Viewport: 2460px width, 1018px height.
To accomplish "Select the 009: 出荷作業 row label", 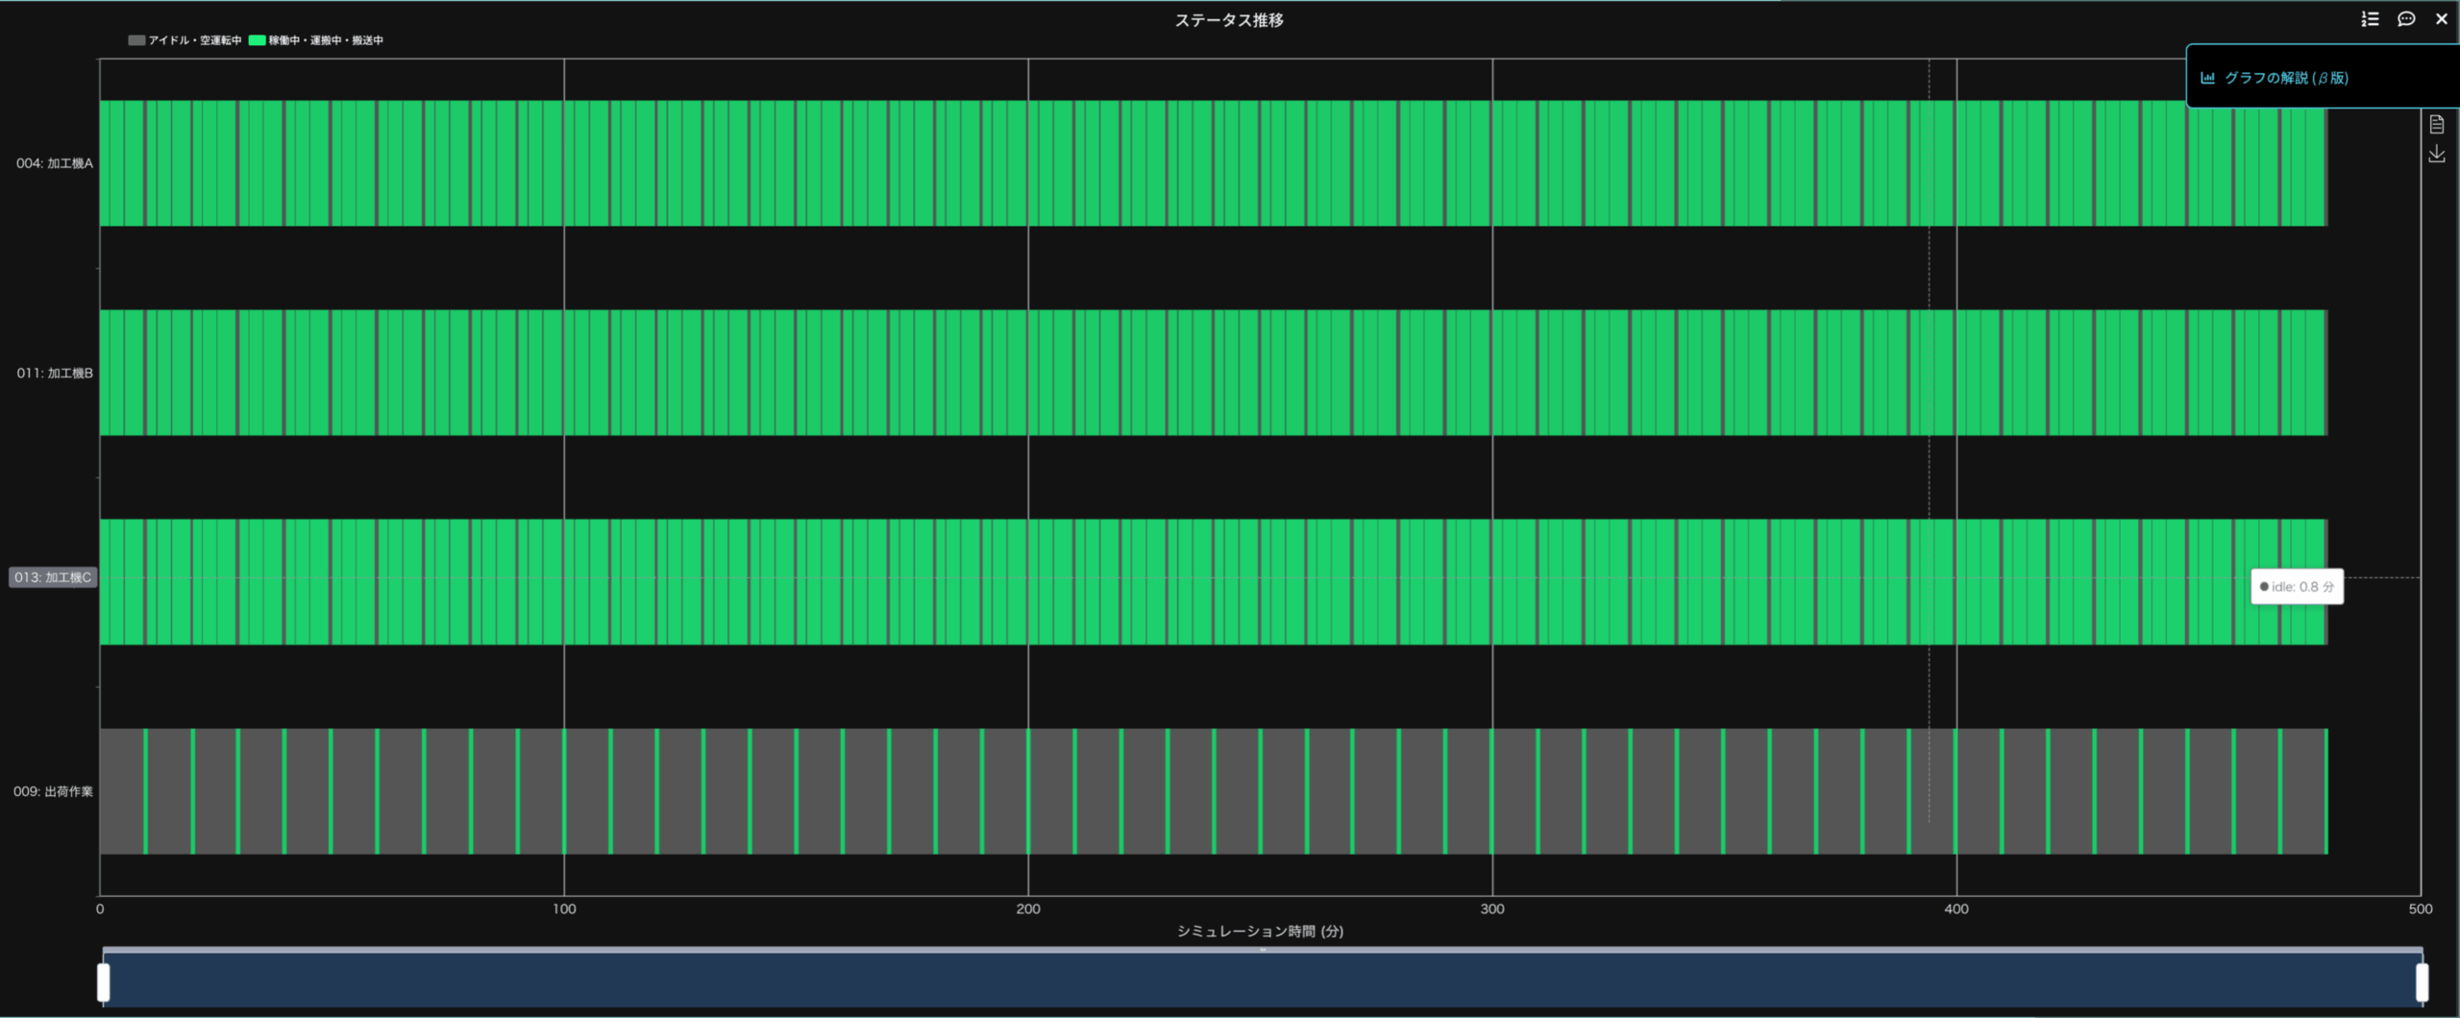I will [x=53, y=791].
